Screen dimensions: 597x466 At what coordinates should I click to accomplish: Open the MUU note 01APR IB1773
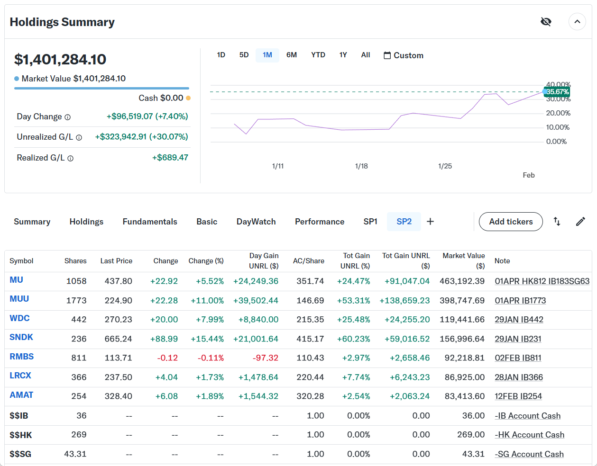click(x=520, y=301)
